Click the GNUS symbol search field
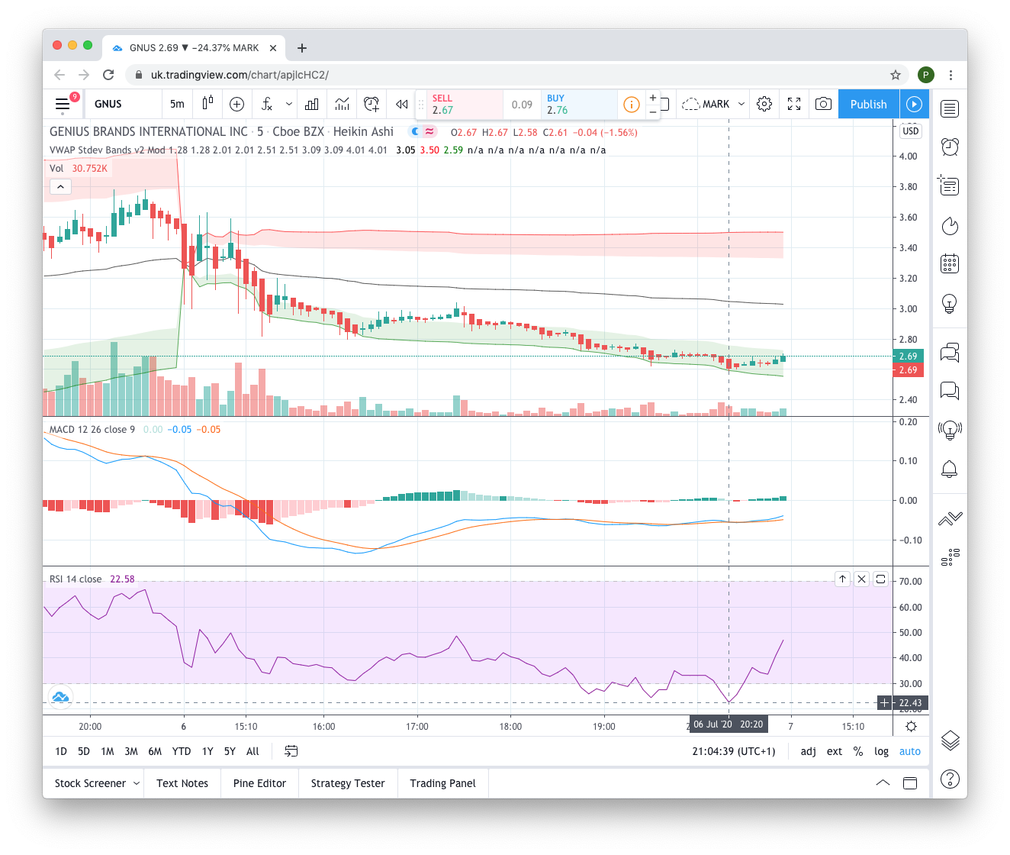Viewport: 1010px width, 855px height. point(124,104)
